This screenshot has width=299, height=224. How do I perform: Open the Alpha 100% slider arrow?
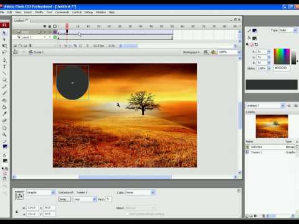point(269,68)
